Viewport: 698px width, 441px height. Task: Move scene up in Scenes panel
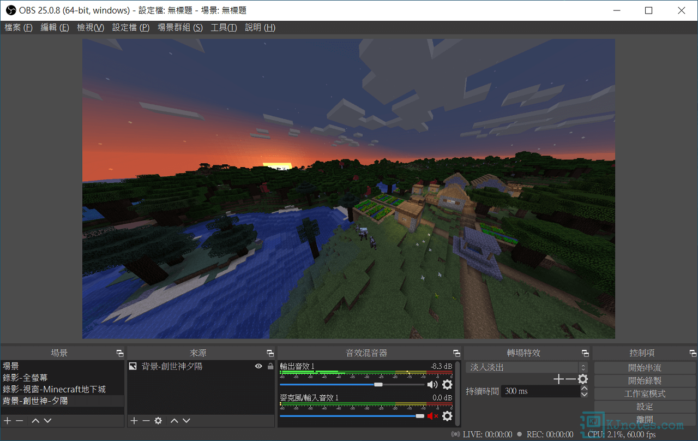point(35,421)
